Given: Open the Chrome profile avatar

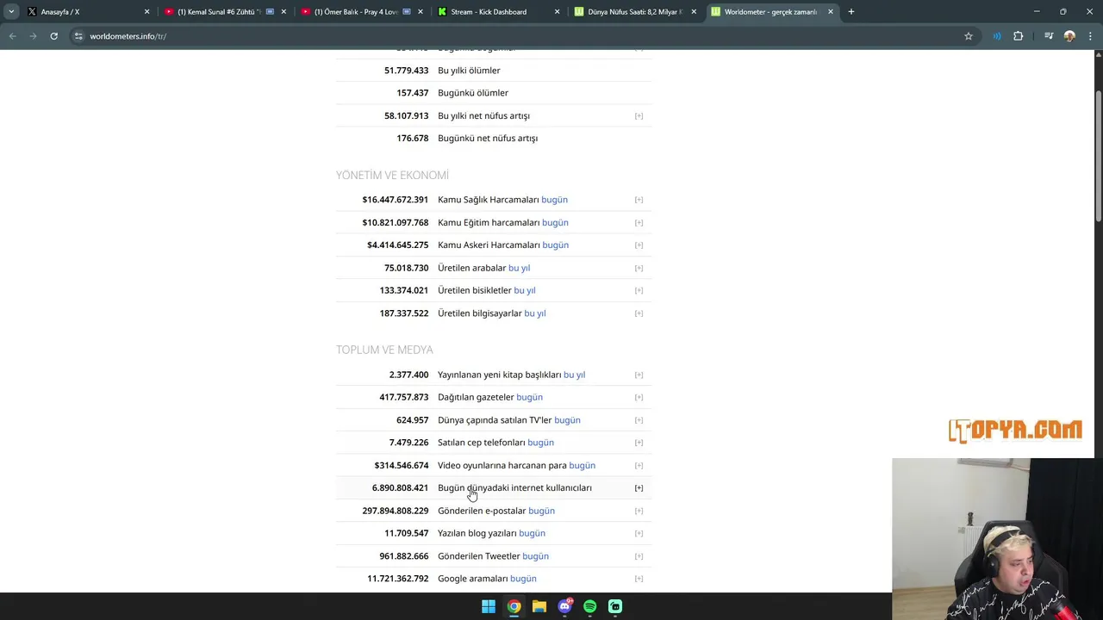Looking at the screenshot, I should (1069, 36).
